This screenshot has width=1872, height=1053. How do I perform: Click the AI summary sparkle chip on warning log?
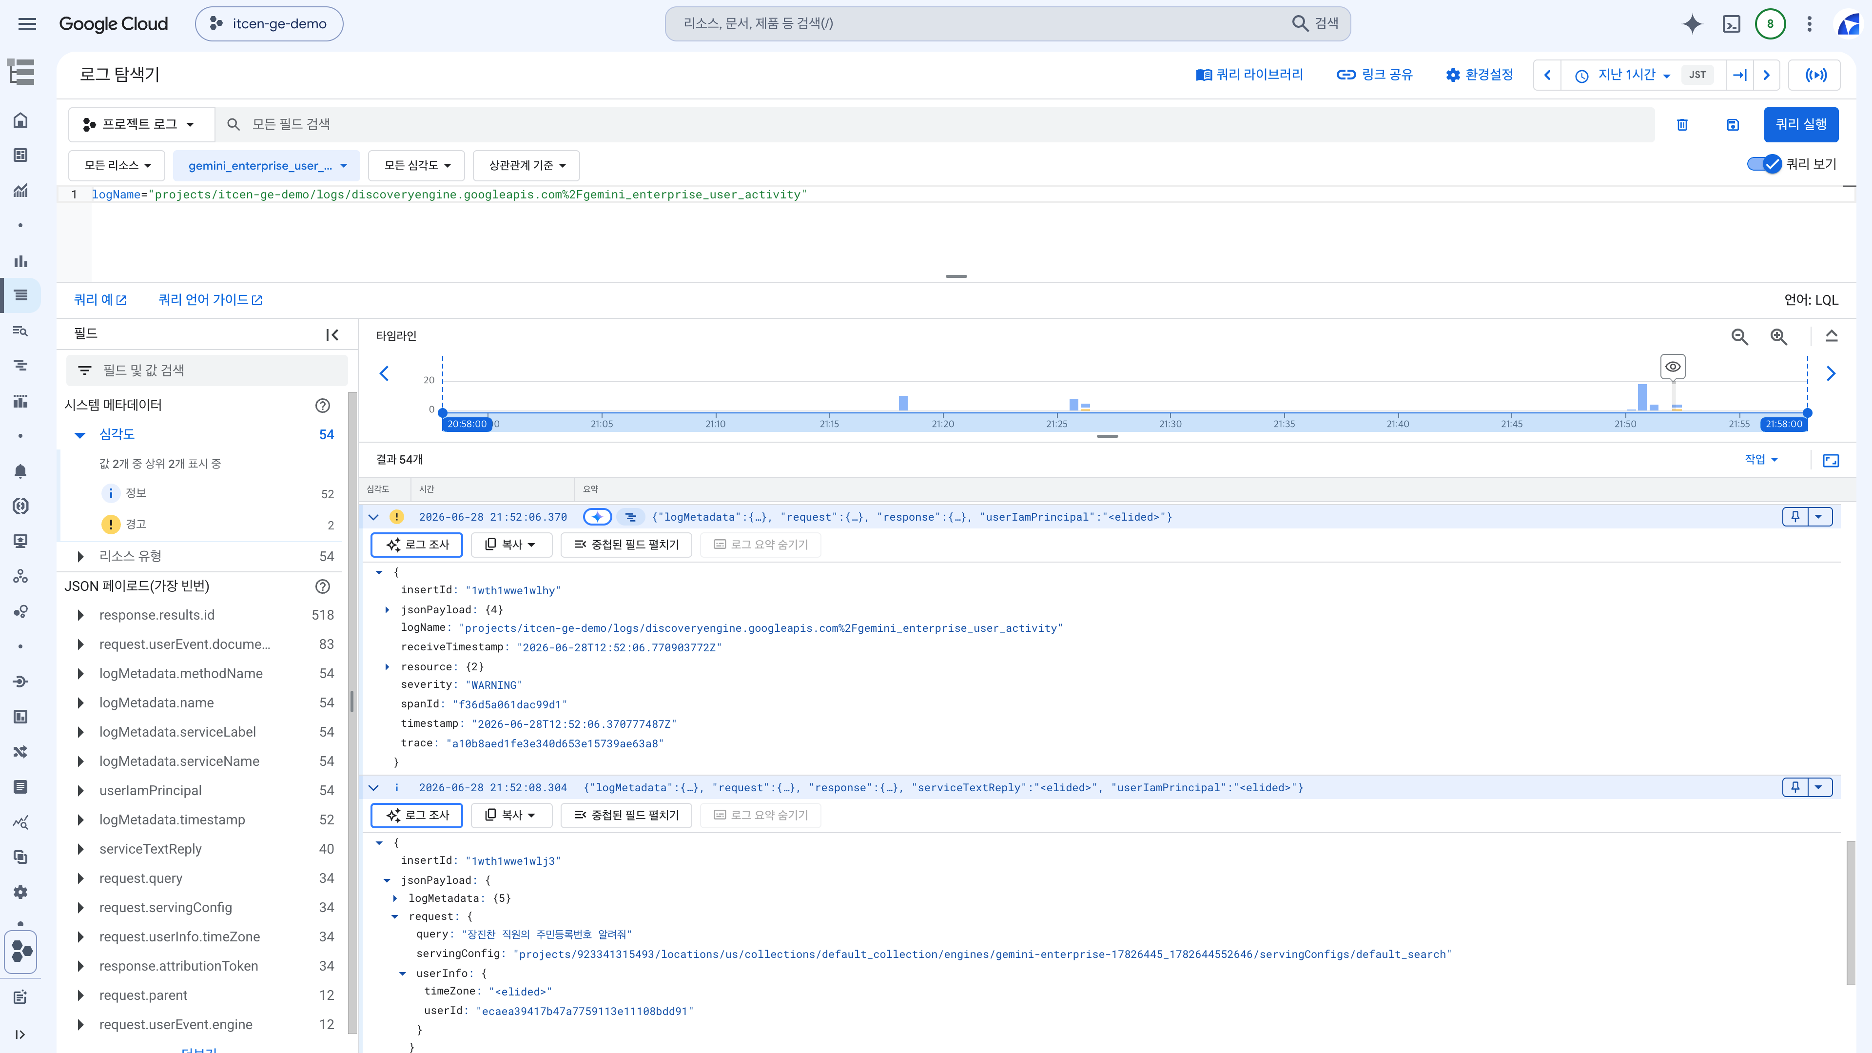tap(597, 517)
